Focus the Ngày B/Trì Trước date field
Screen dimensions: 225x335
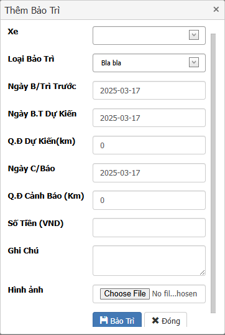[x=149, y=90]
